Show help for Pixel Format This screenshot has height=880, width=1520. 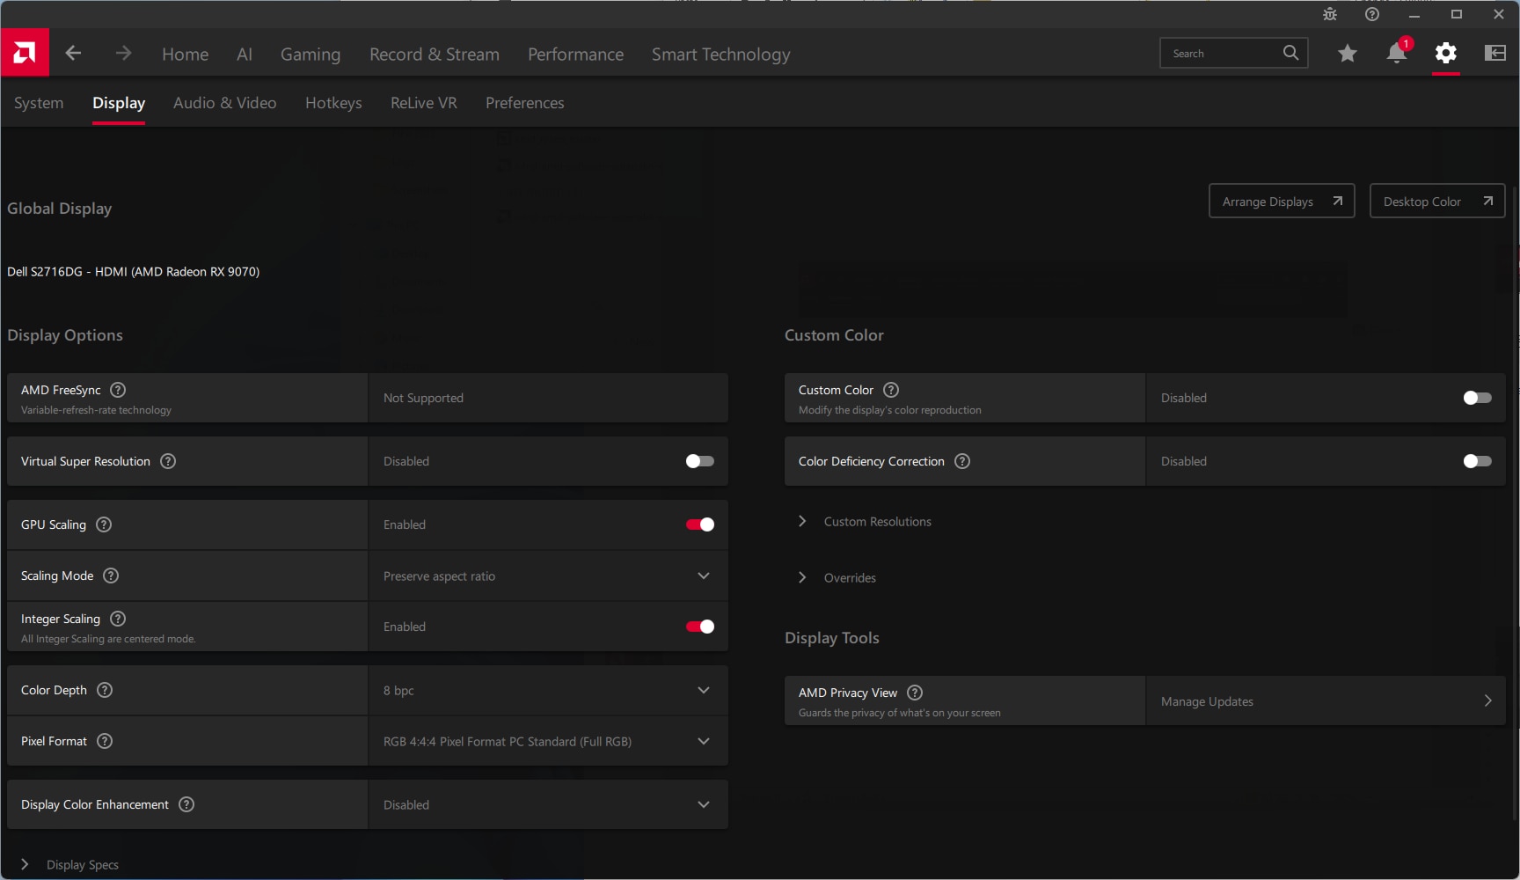coord(105,741)
